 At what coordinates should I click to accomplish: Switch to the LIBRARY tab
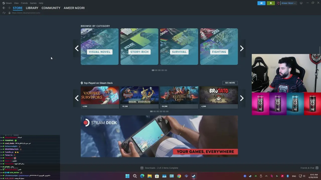[x=32, y=8]
